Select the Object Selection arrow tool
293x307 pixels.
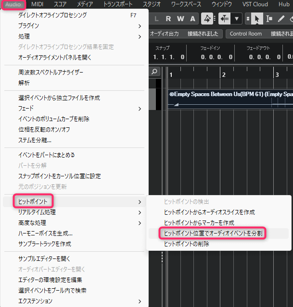coord(257,19)
